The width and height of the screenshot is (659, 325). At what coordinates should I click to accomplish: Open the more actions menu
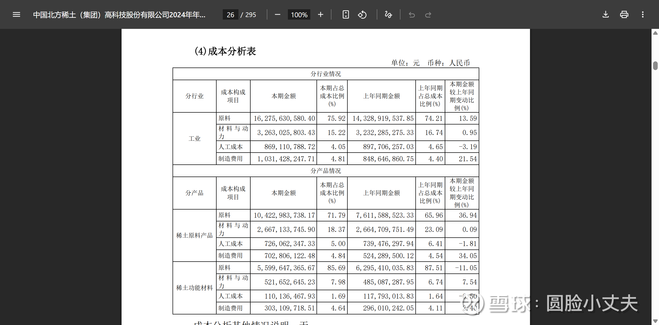[643, 15]
